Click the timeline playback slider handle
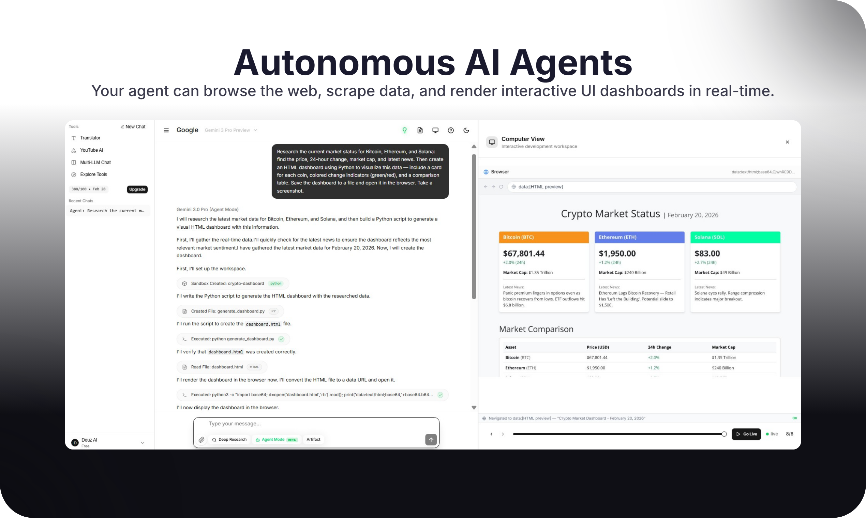This screenshot has height=518, width=866. (x=724, y=434)
